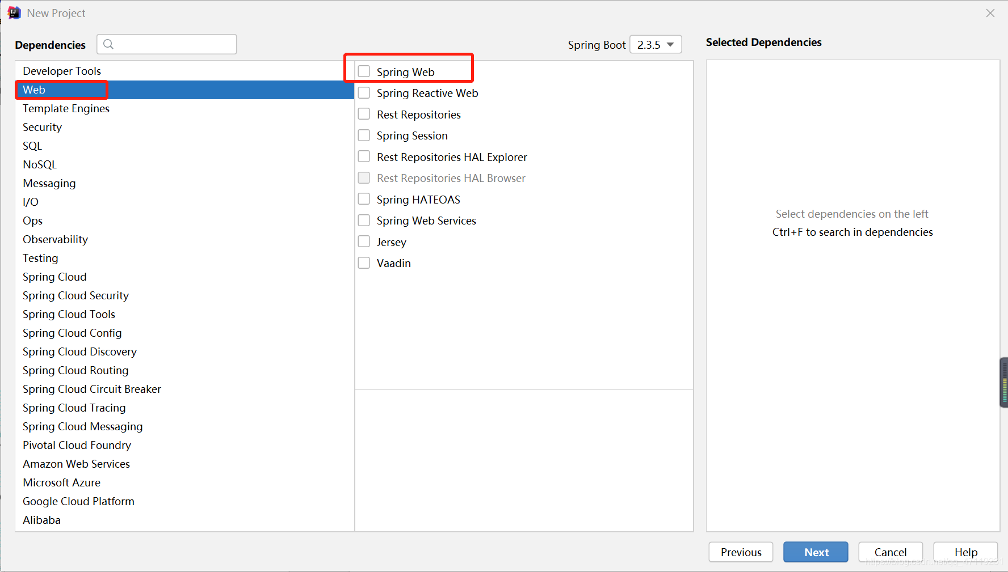Select Amazon Web Services category
The height and width of the screenshot is (572, 1008).
click(184, 464)
